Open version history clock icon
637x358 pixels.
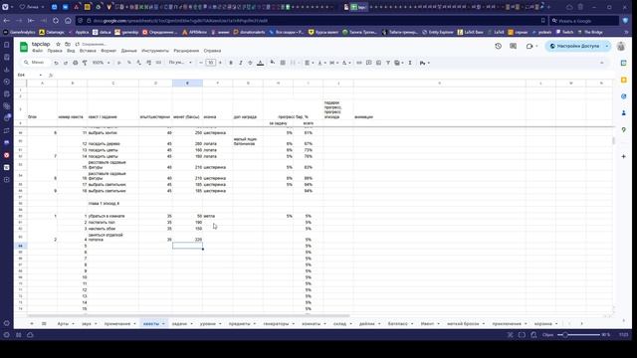click(498, 47)
